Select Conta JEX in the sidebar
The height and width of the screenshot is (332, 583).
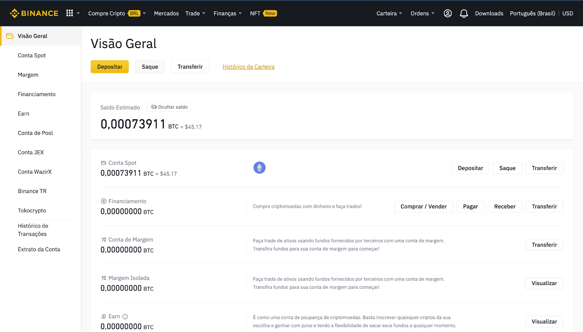click(31, 152)
